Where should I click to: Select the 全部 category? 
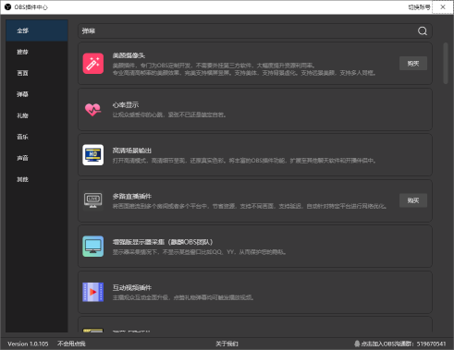(x=37, y=30)
